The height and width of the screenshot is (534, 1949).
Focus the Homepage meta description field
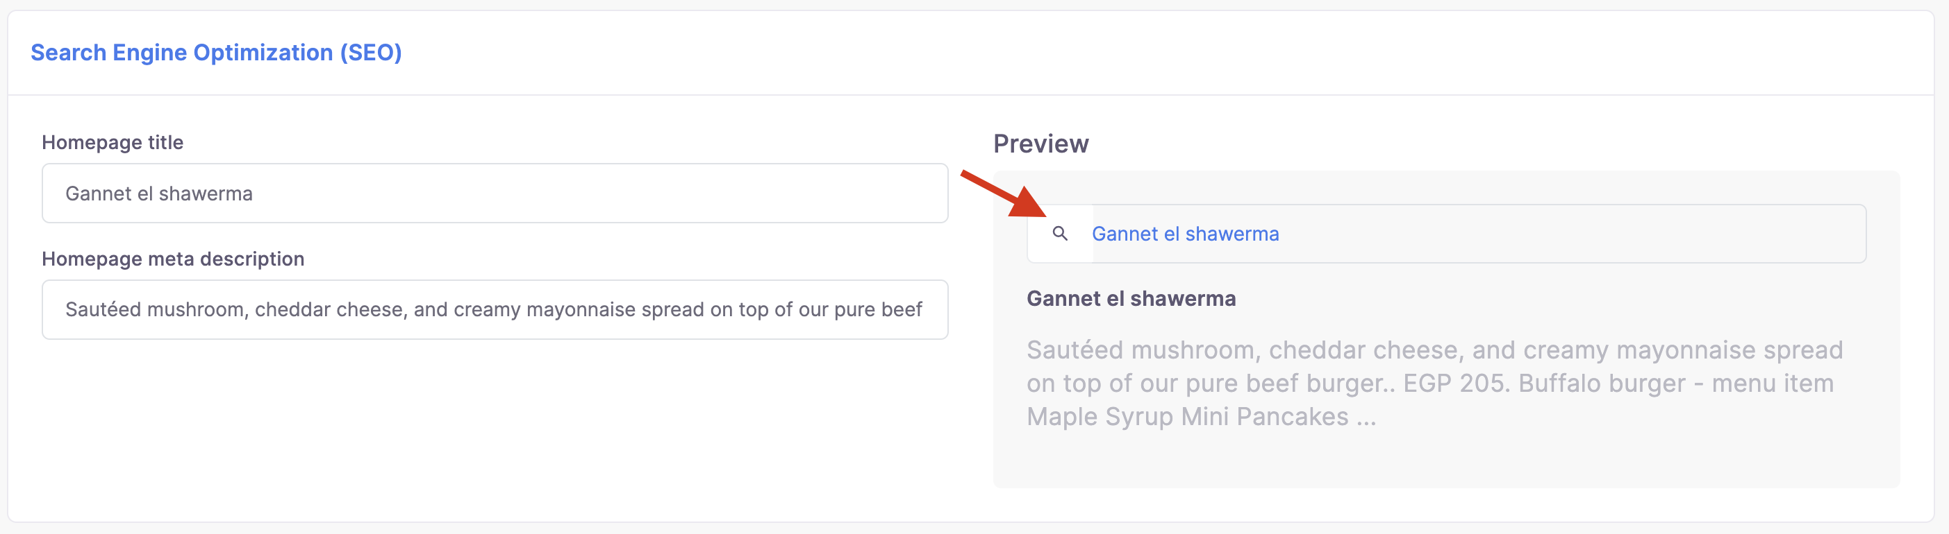[x=495, y=310]
